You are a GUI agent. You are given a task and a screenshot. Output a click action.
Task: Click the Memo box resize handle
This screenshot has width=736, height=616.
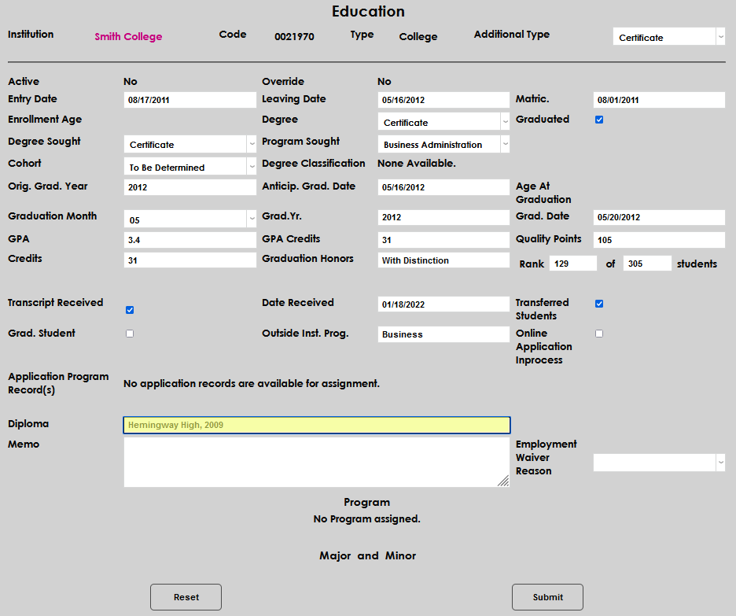pos(503,481)
